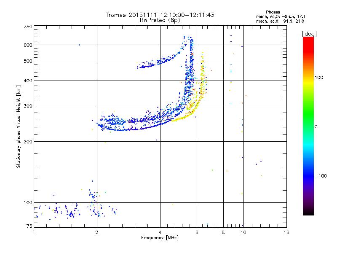Click the color bar tick label "0"

coord(316,127)
